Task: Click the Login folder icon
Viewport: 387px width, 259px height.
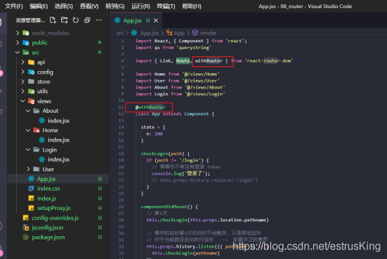Action: [36, 150]
